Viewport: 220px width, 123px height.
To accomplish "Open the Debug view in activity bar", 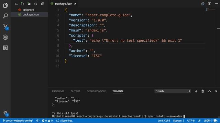I will 5,37.
